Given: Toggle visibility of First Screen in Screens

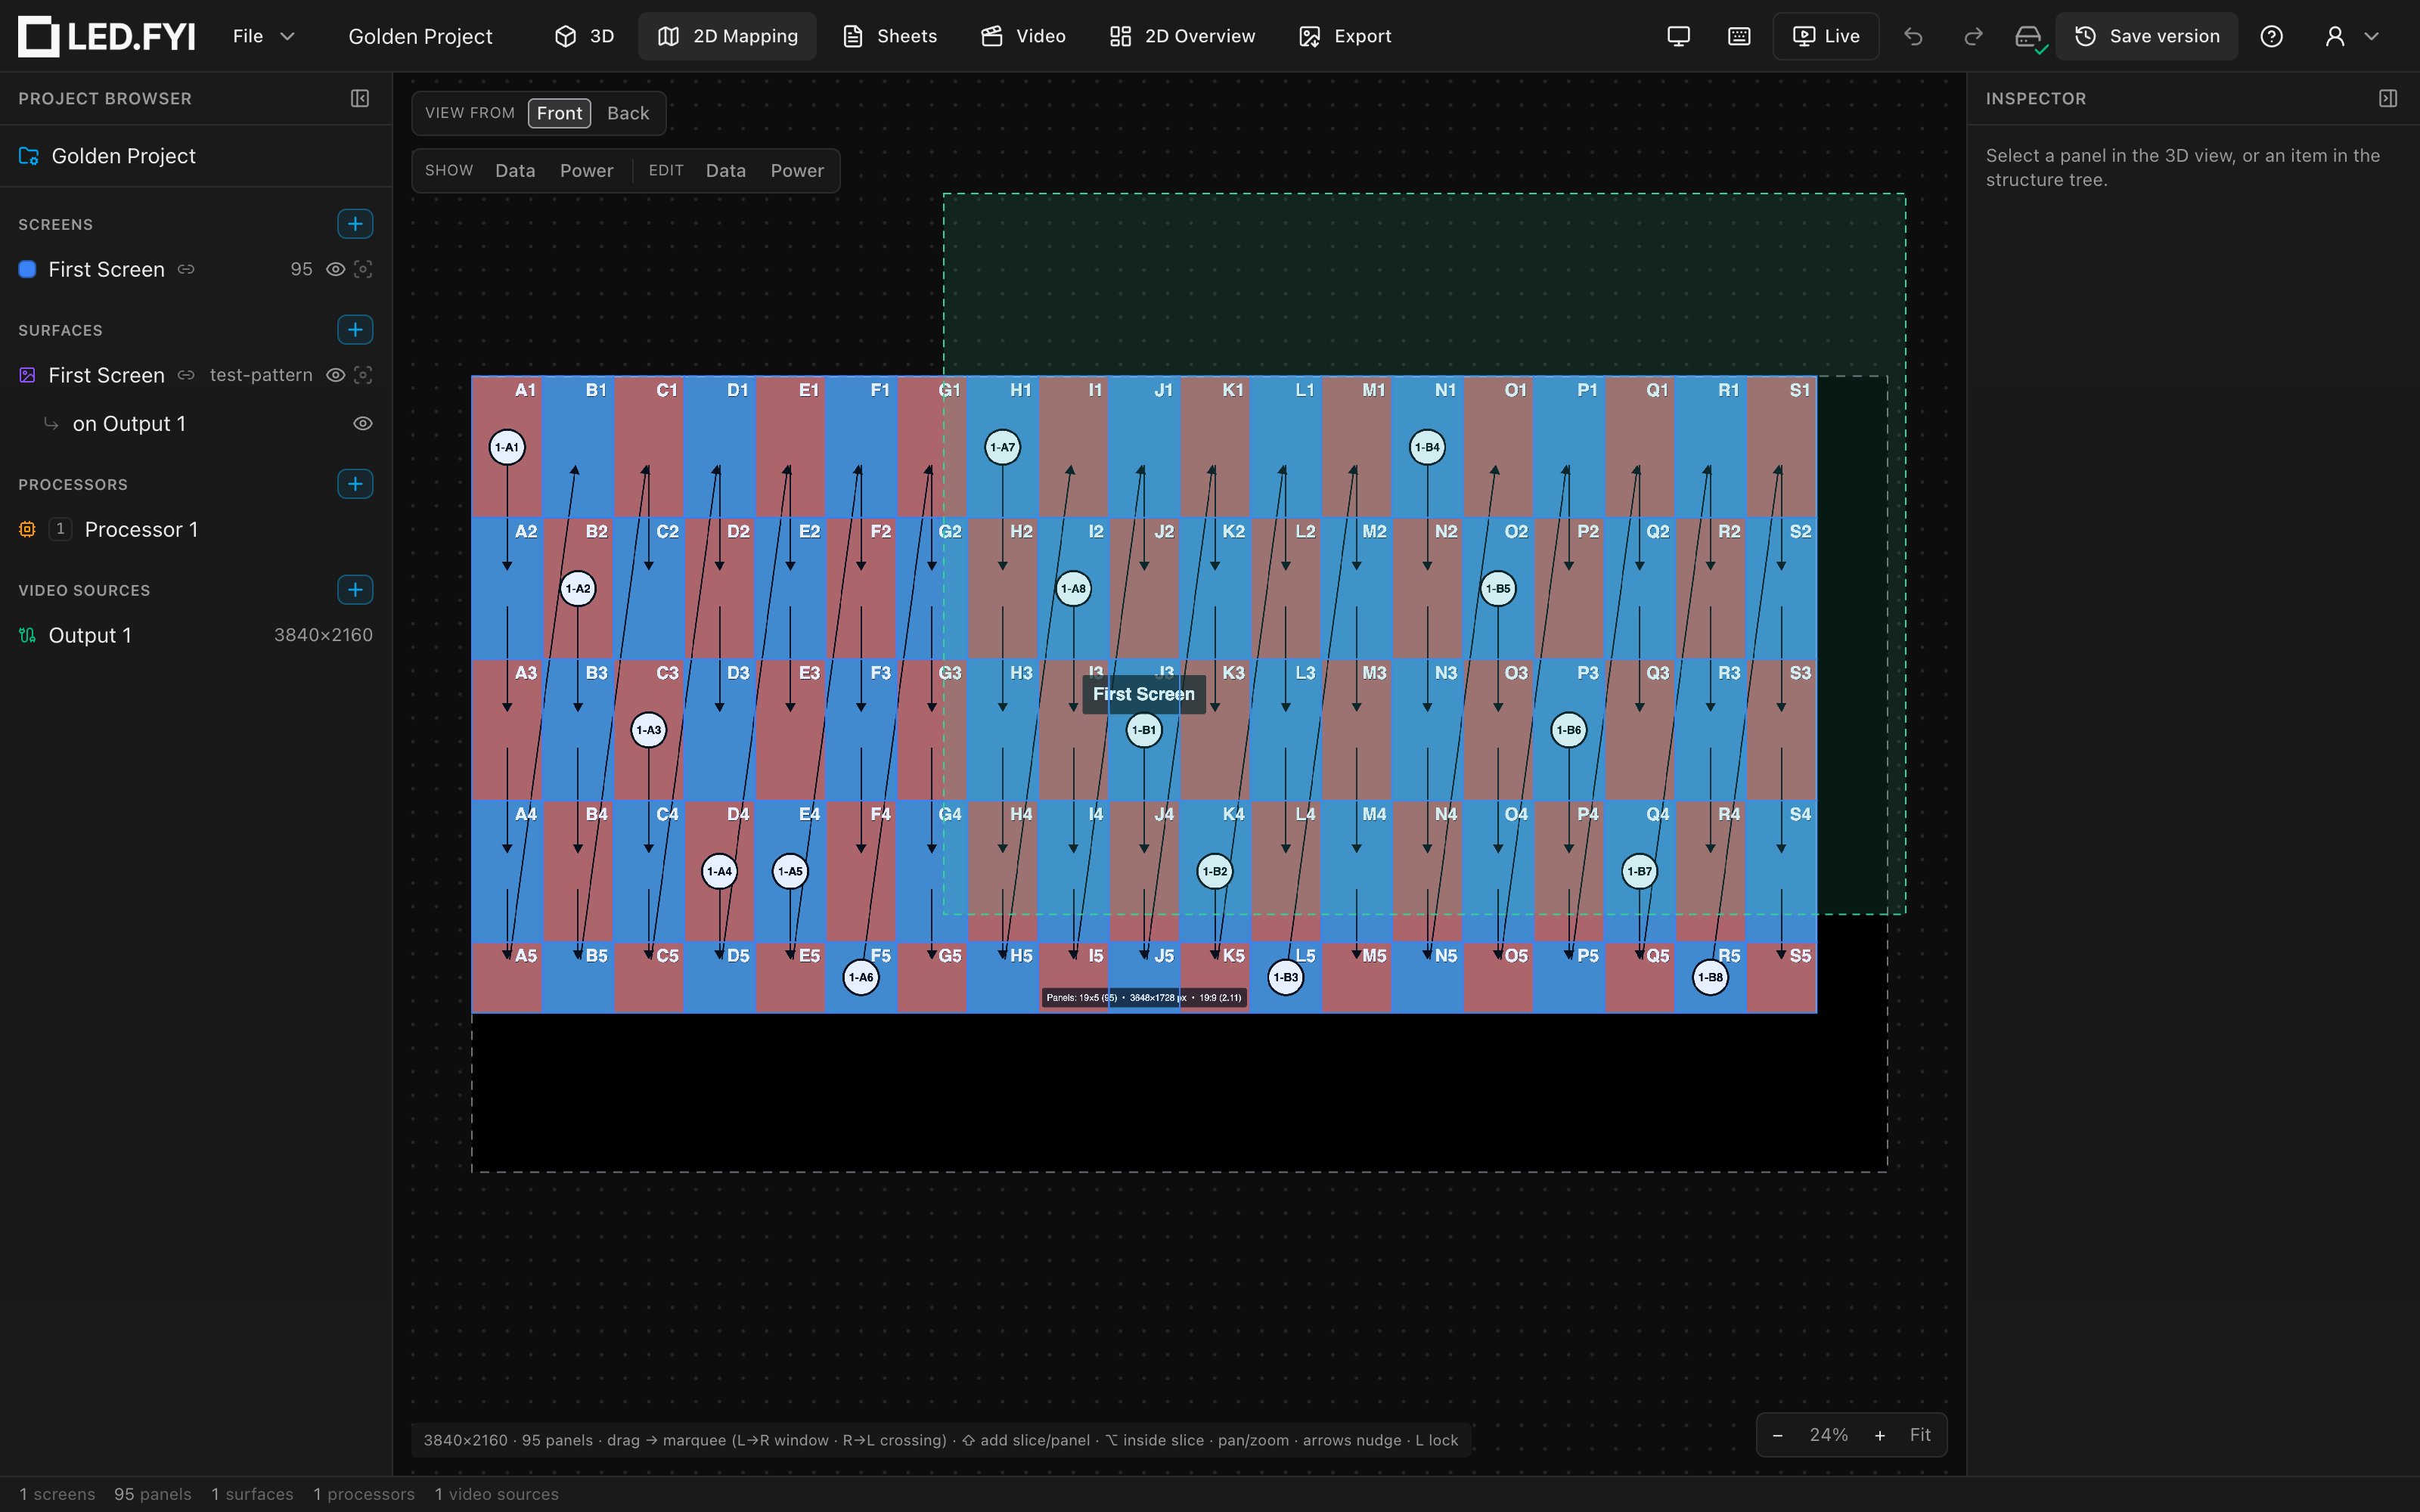Looking at the screenshot, I should click(336, 269).
